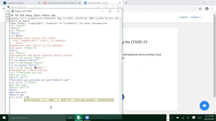Open the Help menu in IDLE

click(x=53, y=15)
